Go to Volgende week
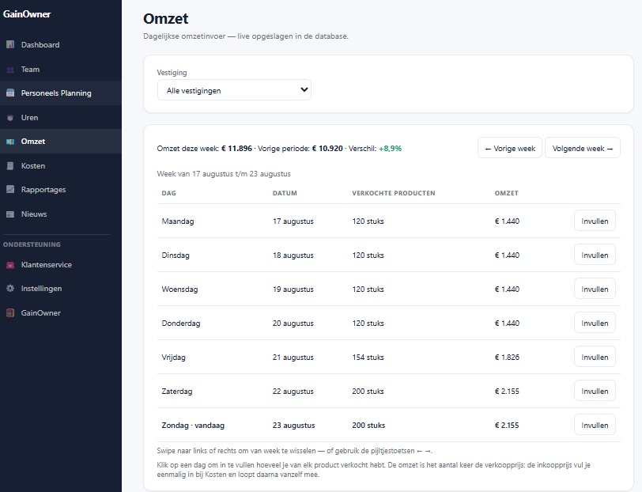Screen dimensions: 642x492 pos(582,148)
